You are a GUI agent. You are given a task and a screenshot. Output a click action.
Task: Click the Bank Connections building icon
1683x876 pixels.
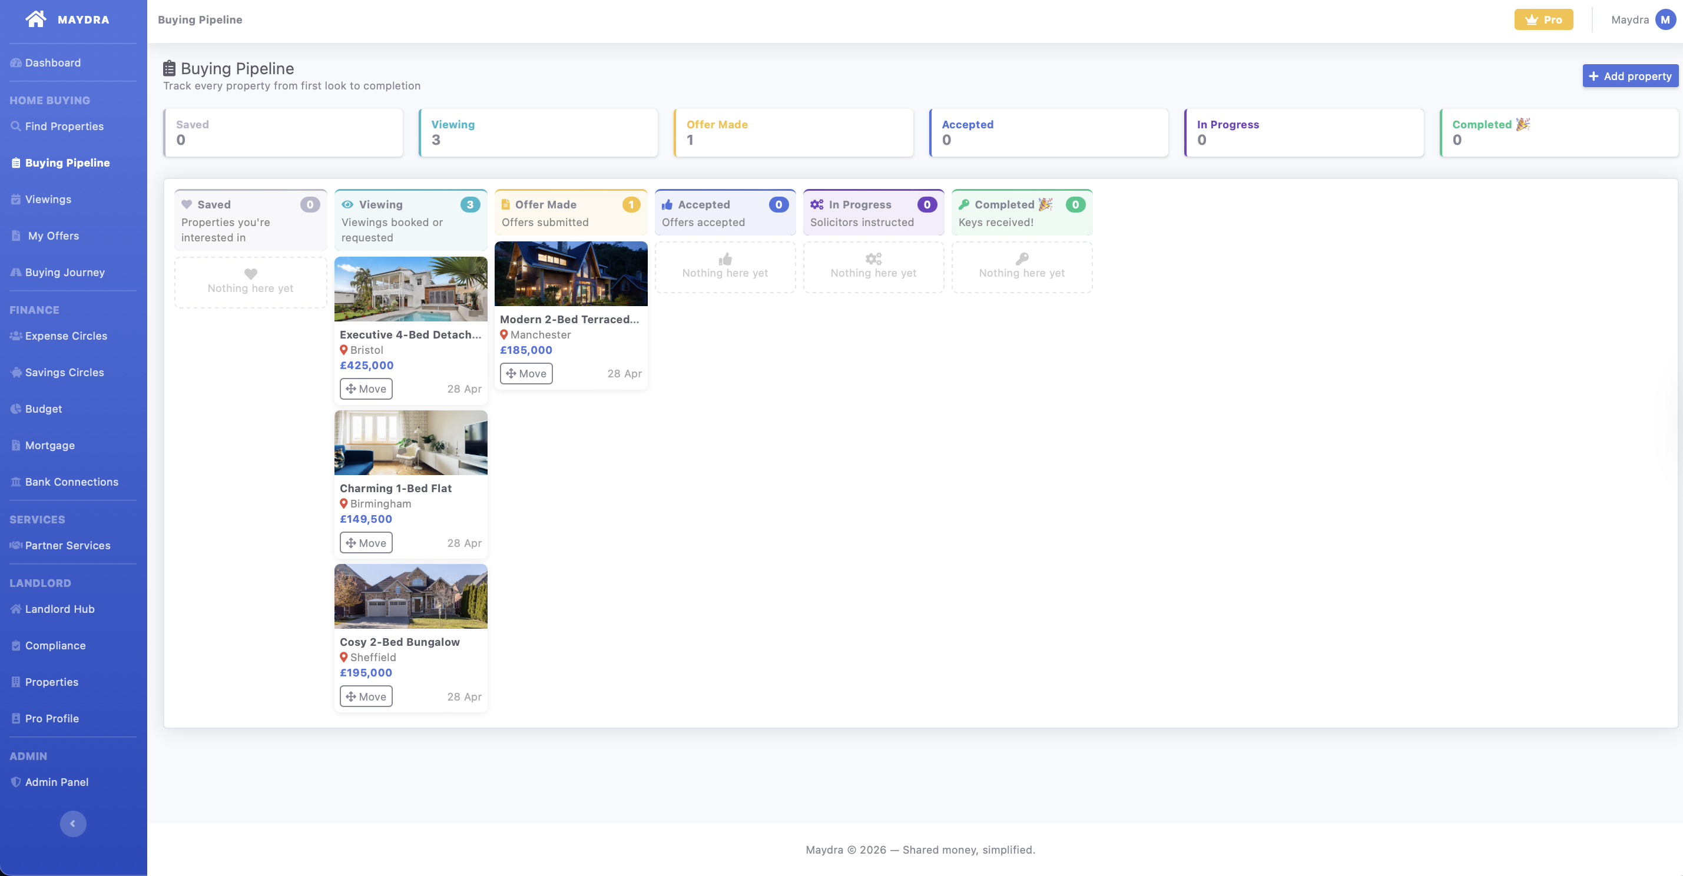point(16,482)
